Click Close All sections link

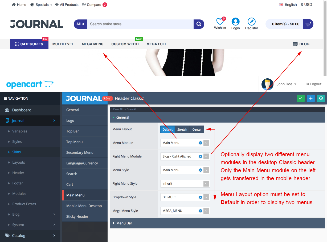click(x=117, y=109)
